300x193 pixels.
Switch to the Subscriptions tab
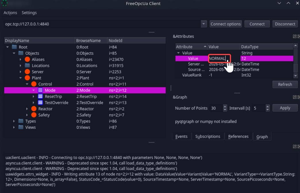207,137
